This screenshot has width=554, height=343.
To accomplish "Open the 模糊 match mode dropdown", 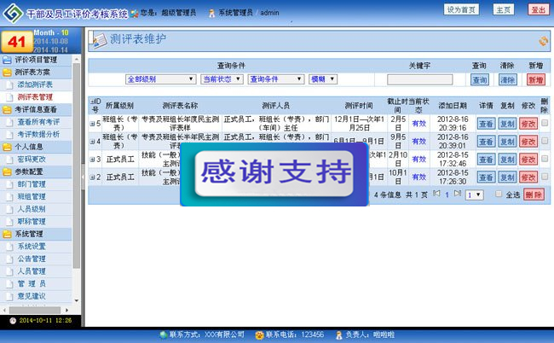I will [x=323, y=79].
